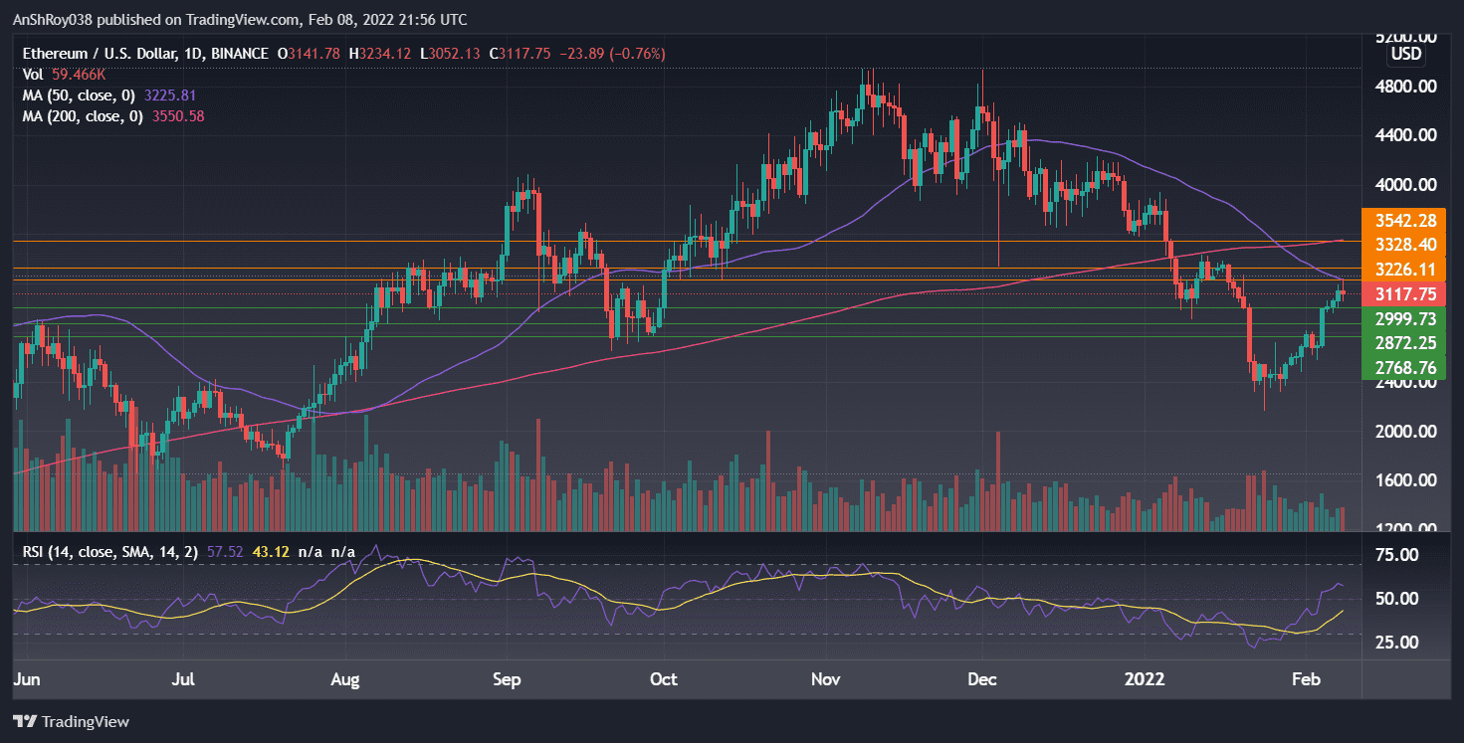
Task: Click the 3328.40 orange price label
Action: coord(1407,245)
